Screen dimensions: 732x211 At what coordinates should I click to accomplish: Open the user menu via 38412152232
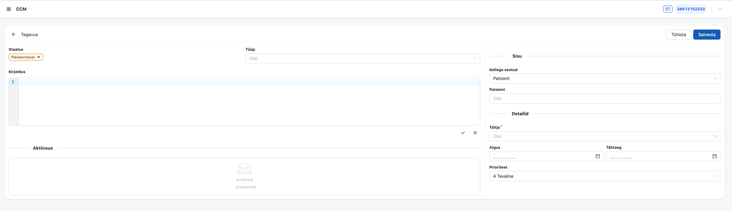(x=691, y=9)
